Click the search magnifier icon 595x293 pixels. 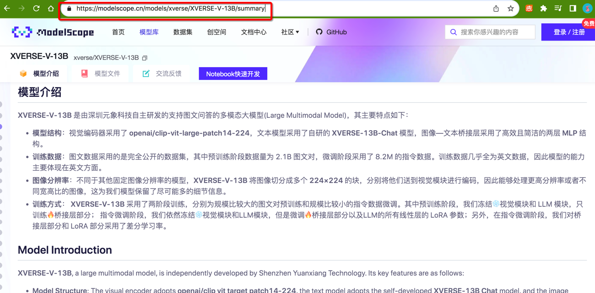[x=454, y=32]
